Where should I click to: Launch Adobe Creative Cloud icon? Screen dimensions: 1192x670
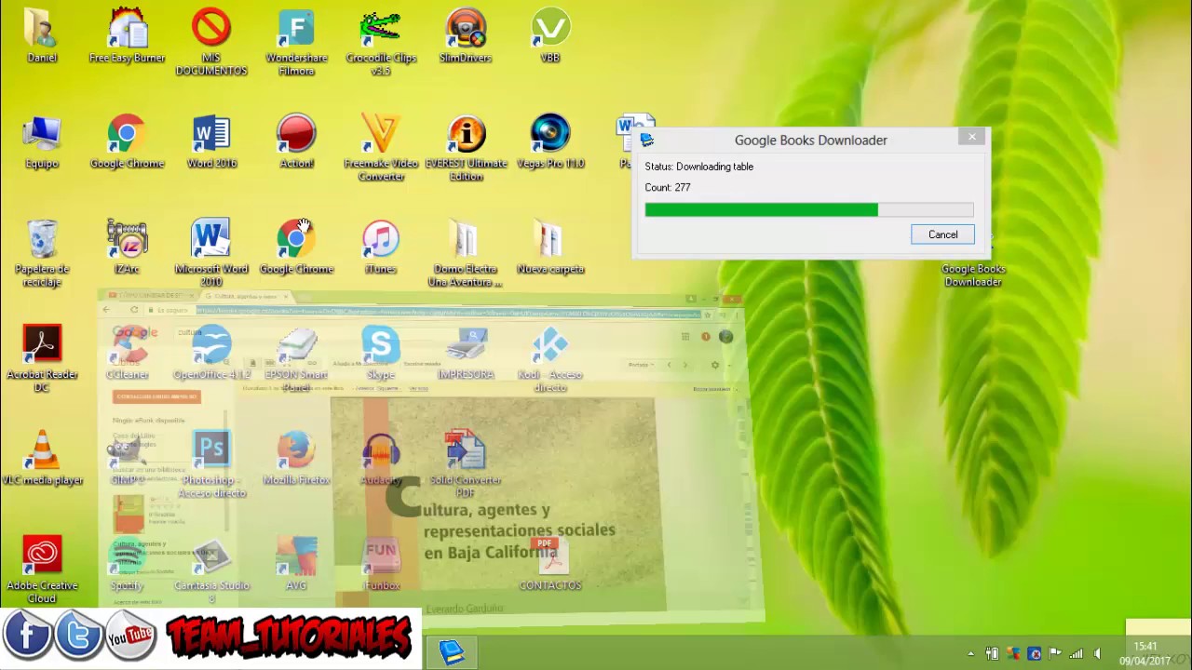(42, 569)
